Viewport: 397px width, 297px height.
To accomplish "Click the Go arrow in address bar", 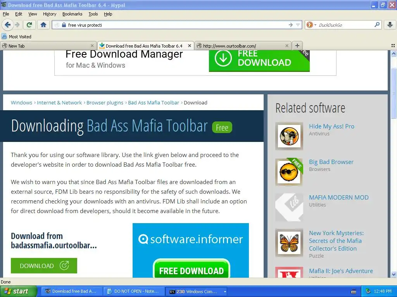I will pos(291,25).
